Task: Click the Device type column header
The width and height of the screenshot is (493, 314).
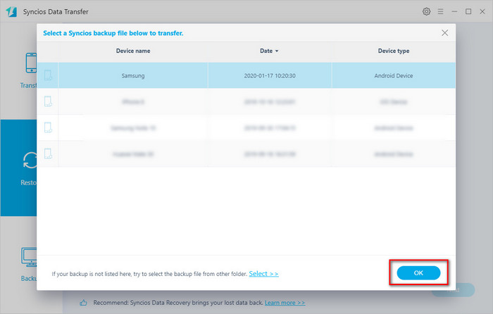Action: [x=394, y=51]
